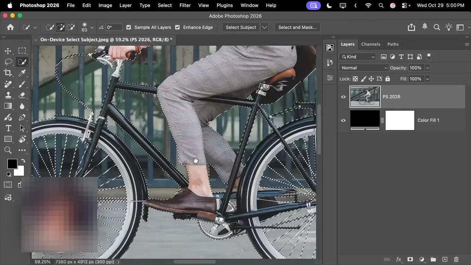
Task: Open the blending mode dropdown showing Normal
Action: [x=363, y=68]
